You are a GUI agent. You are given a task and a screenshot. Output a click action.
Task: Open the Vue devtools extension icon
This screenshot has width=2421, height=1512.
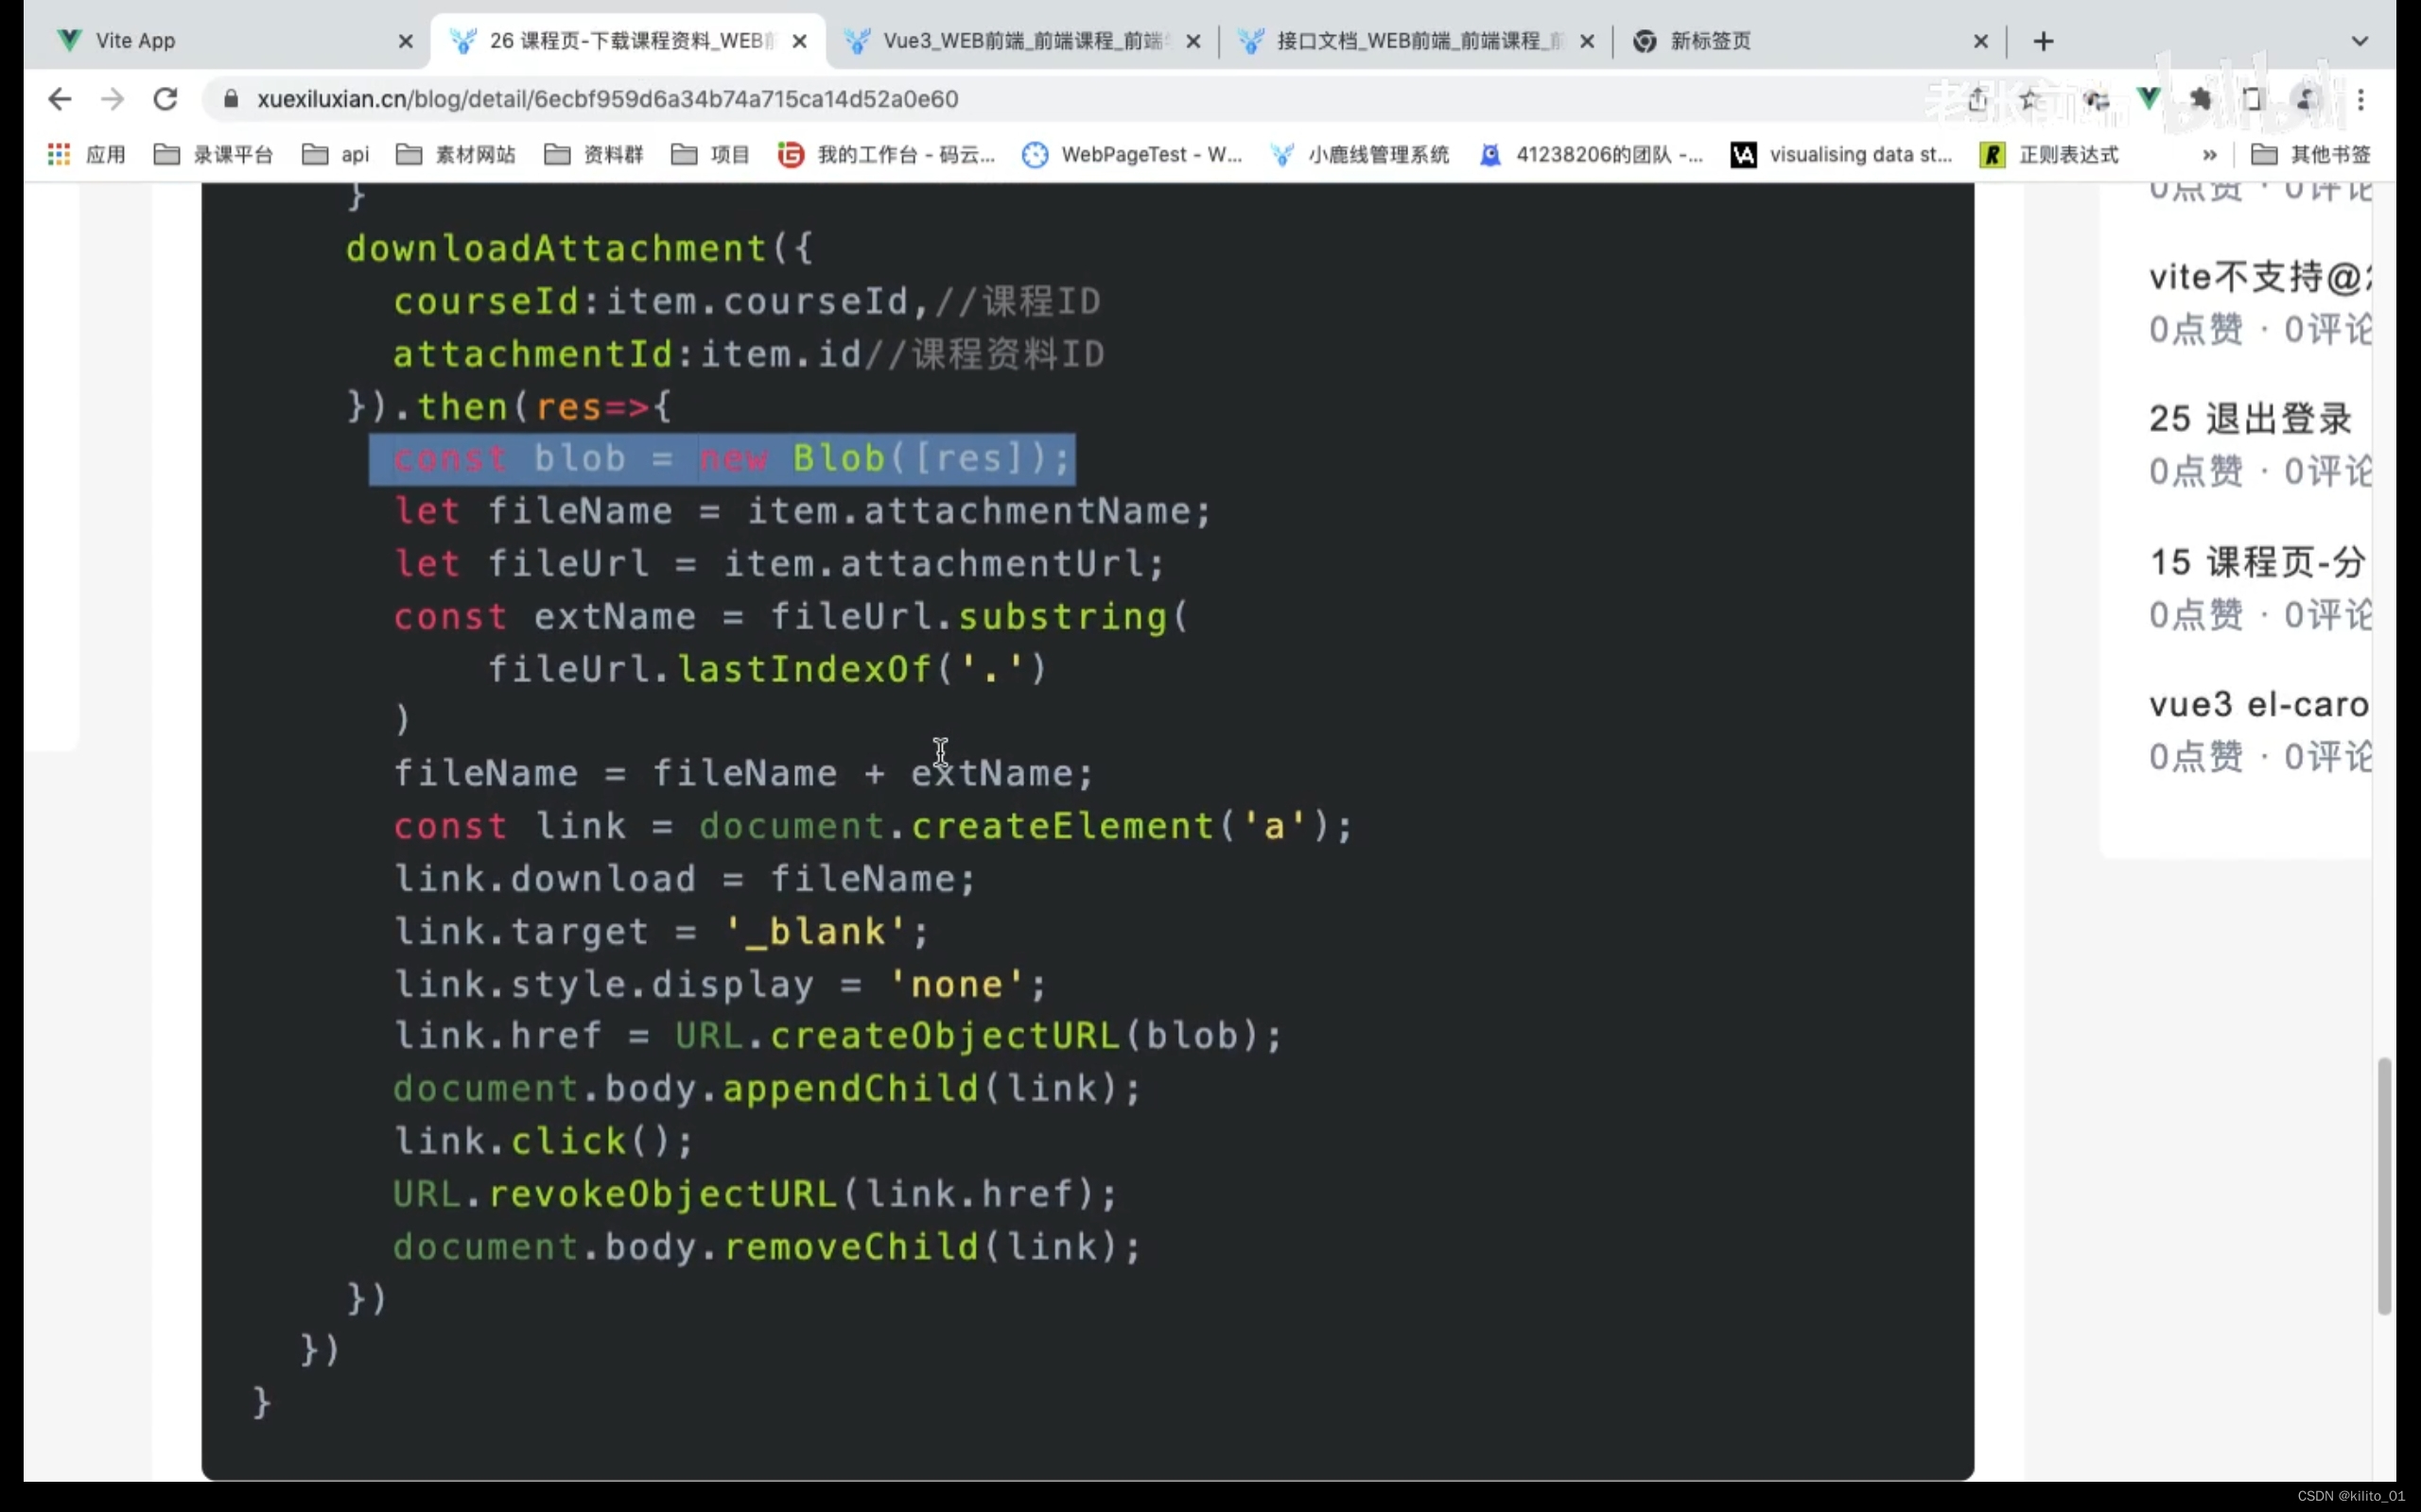click(x=2149, y=97)
